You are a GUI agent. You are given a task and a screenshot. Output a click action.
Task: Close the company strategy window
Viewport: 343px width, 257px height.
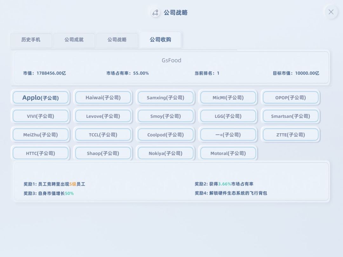coord(331,12)
